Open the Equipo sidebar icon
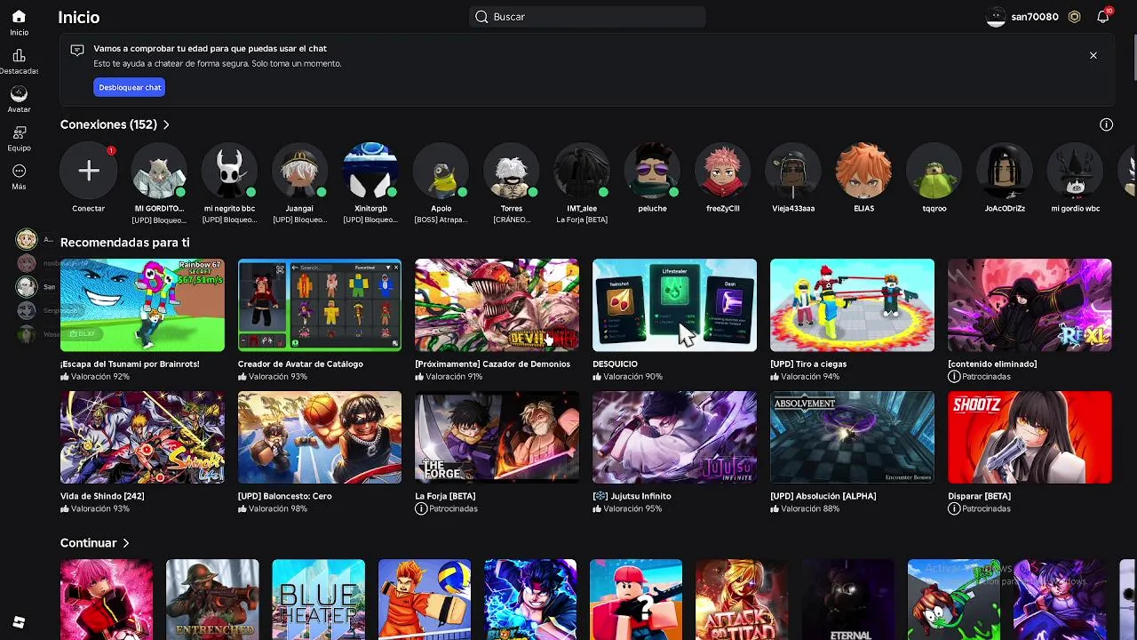Image resolution: width=1137 pixels, height=640 pixels. [19, 132]
